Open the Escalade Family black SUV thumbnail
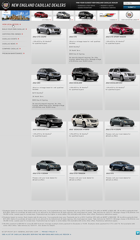 [x=85, y=16]
